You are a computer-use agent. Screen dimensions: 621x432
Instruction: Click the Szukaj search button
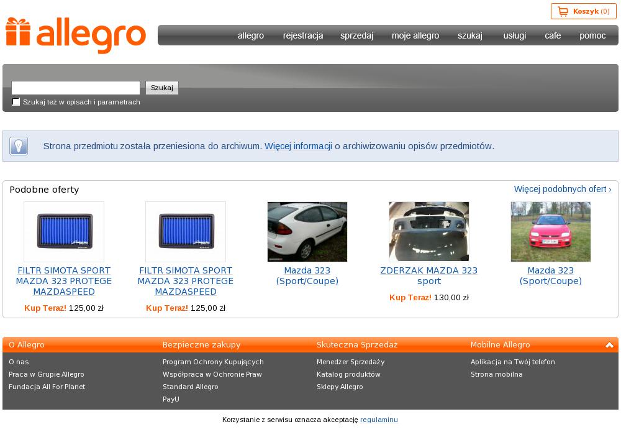click(162, 88)
